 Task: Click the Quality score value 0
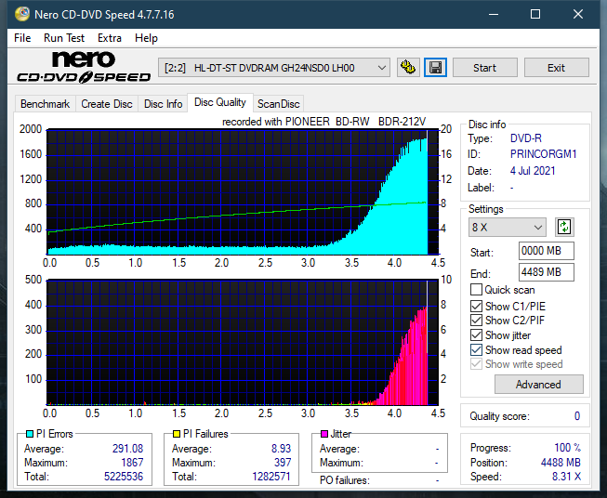click(577, 416)
